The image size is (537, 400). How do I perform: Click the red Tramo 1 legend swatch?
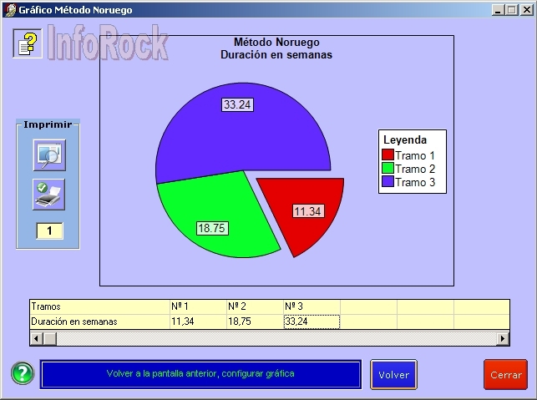pyautogui.click(x=388, y=155)
